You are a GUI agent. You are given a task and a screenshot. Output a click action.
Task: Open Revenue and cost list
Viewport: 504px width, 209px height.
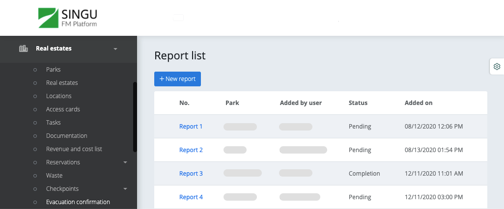pos(74,149)
